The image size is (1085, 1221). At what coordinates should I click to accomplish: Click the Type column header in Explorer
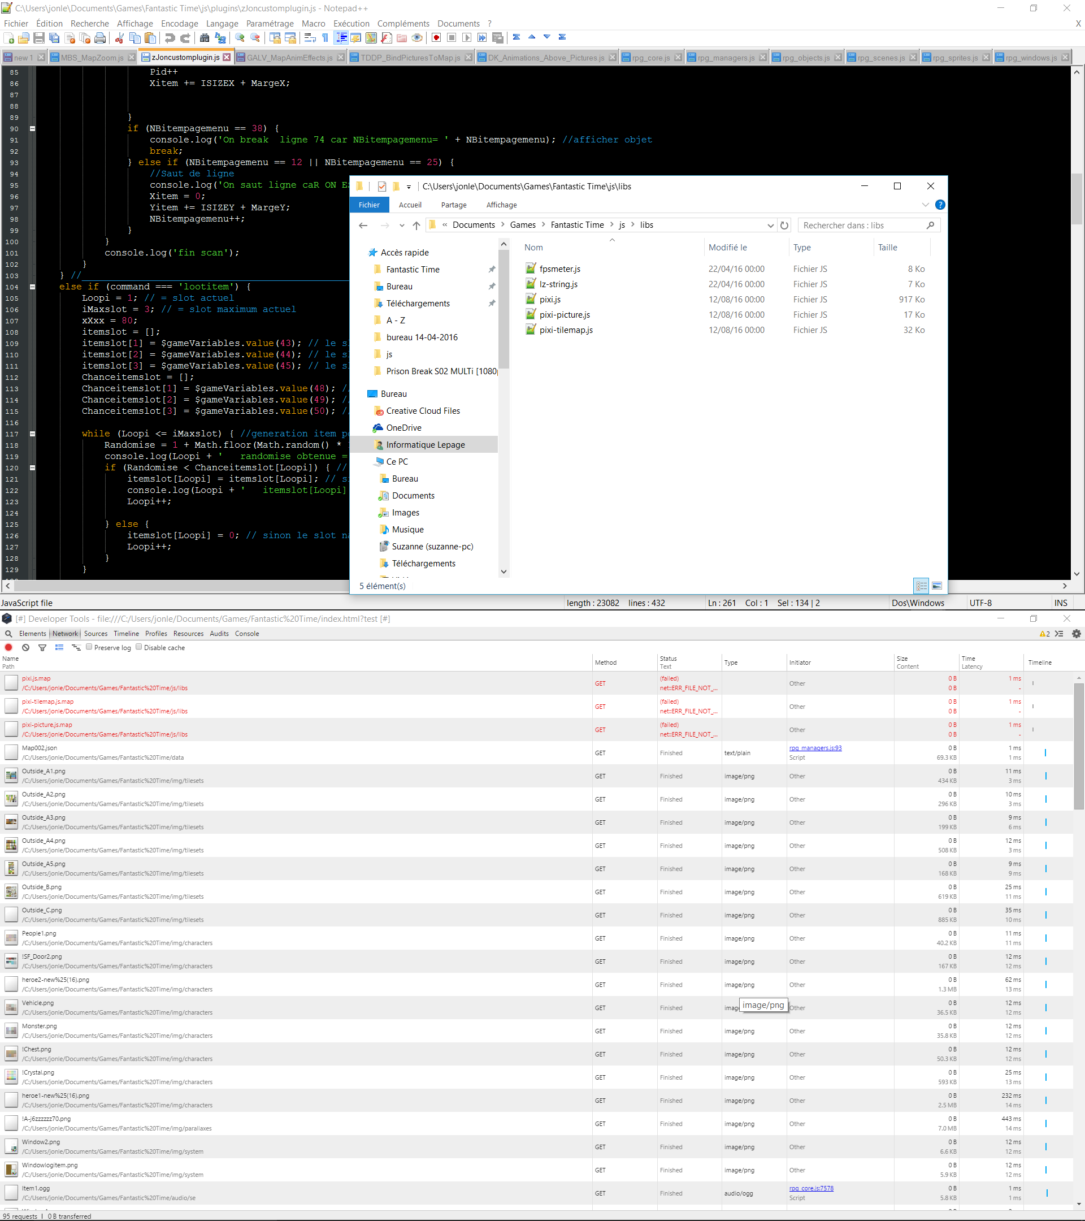[801, 247]
